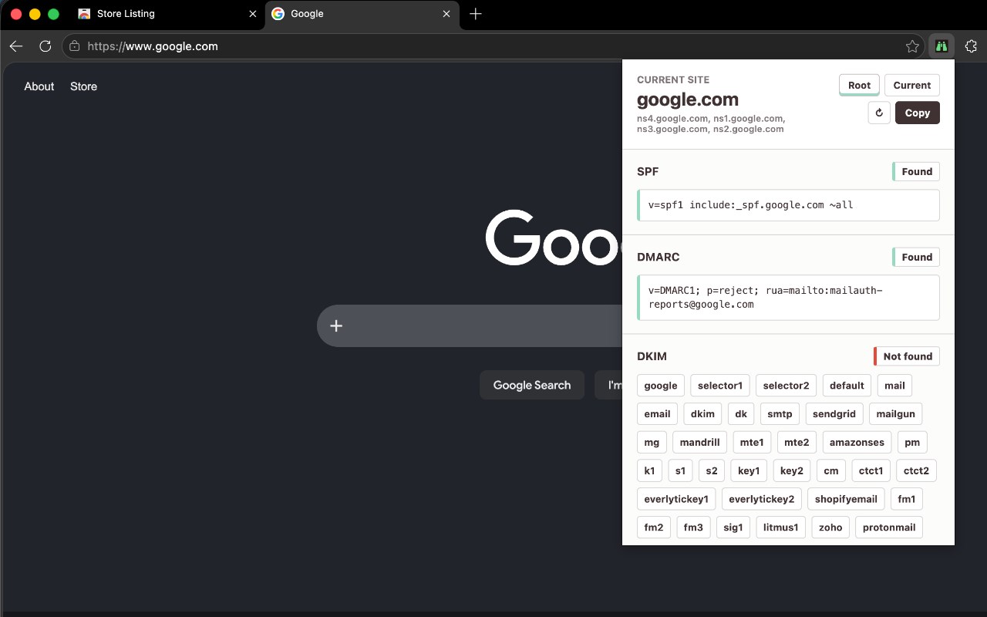The width and height of the screenshot is (987, 617).
Task: Click the cm selector chip
Action: [x=830, y=470]
